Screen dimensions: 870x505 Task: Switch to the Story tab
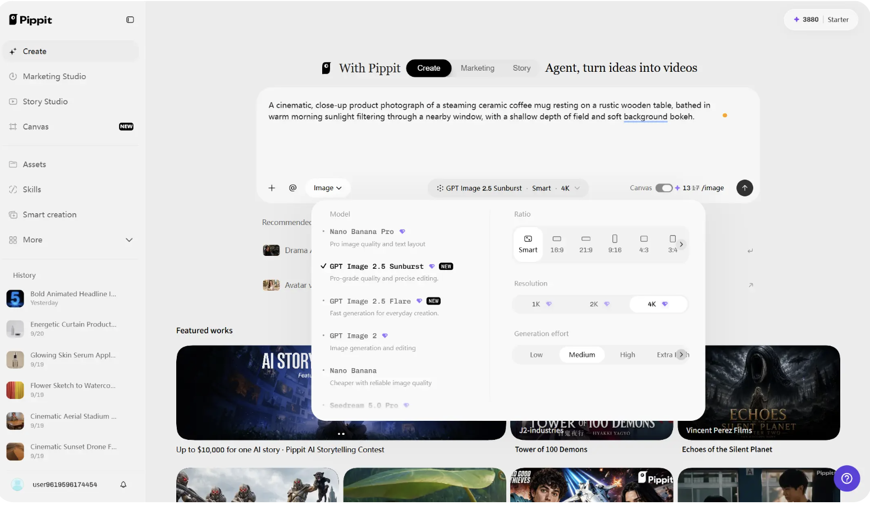click(x=521, y=68)
